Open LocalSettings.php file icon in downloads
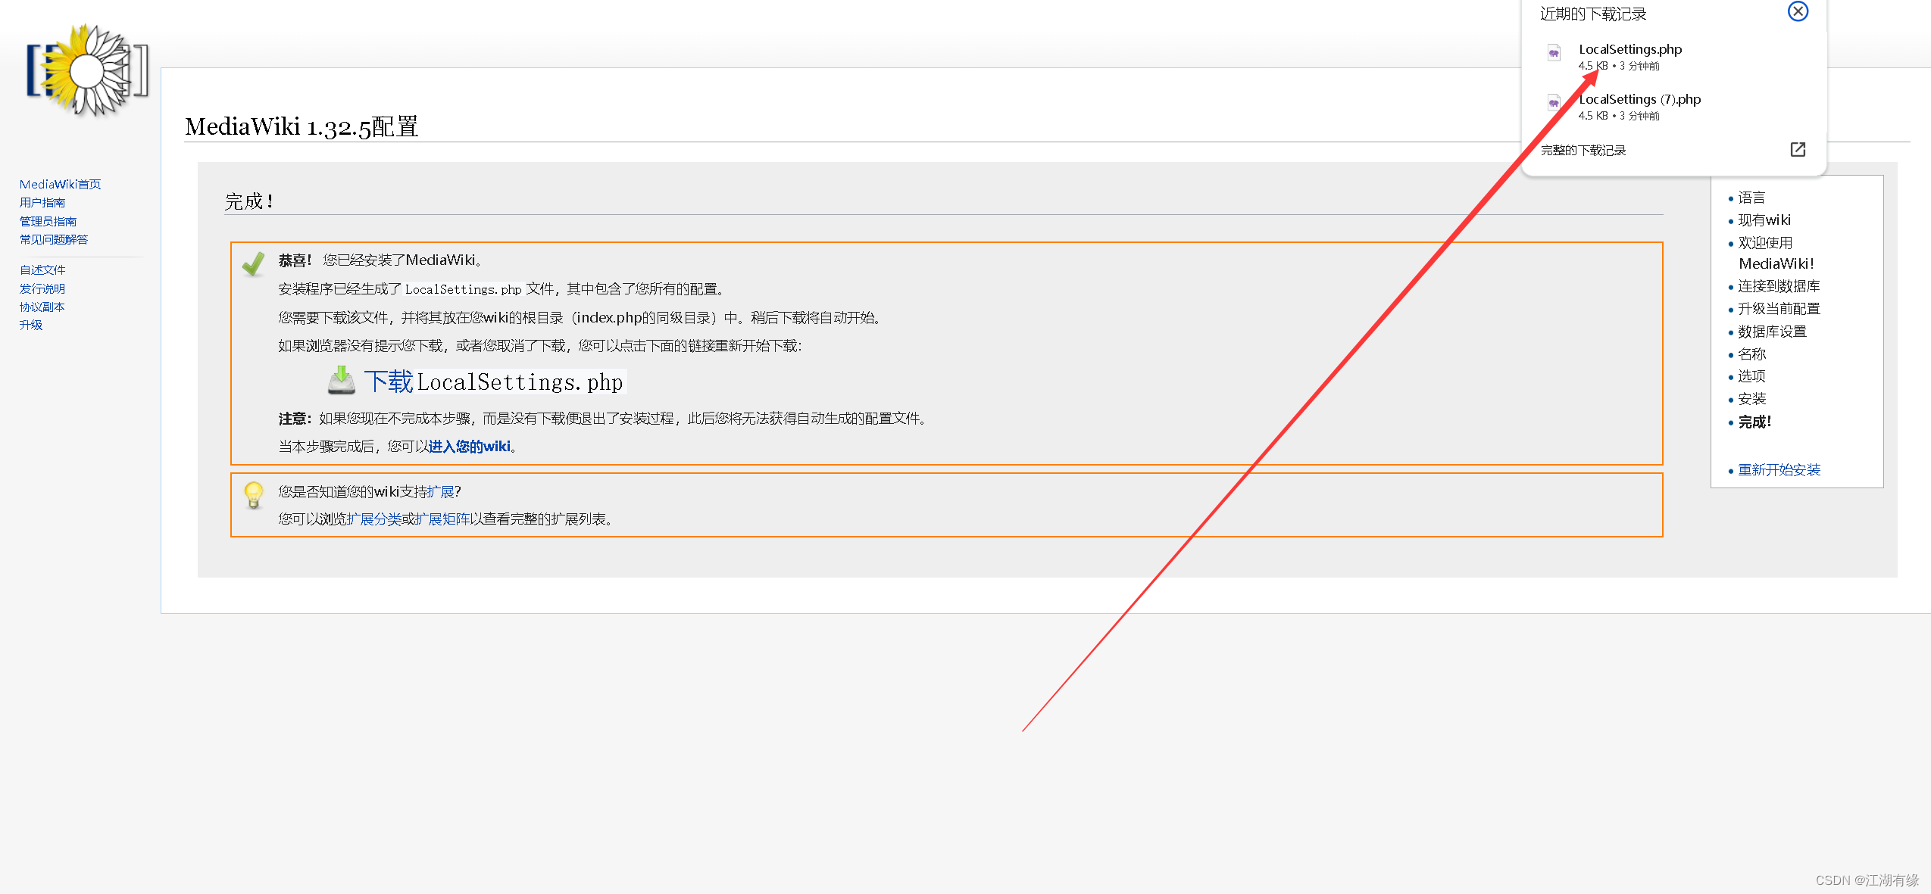The image size is (1931, 894). click(1554, 53)
